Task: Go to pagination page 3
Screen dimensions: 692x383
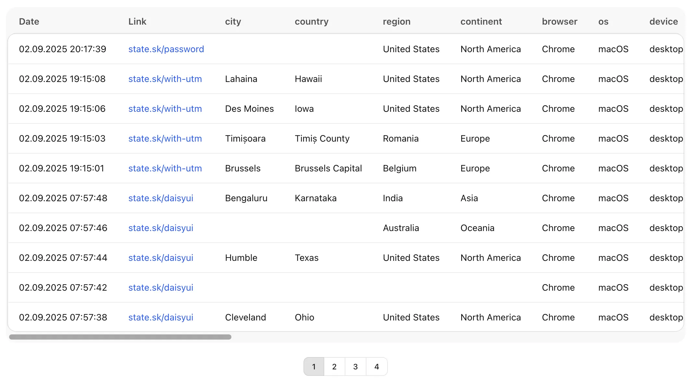Action: [355, 366]
